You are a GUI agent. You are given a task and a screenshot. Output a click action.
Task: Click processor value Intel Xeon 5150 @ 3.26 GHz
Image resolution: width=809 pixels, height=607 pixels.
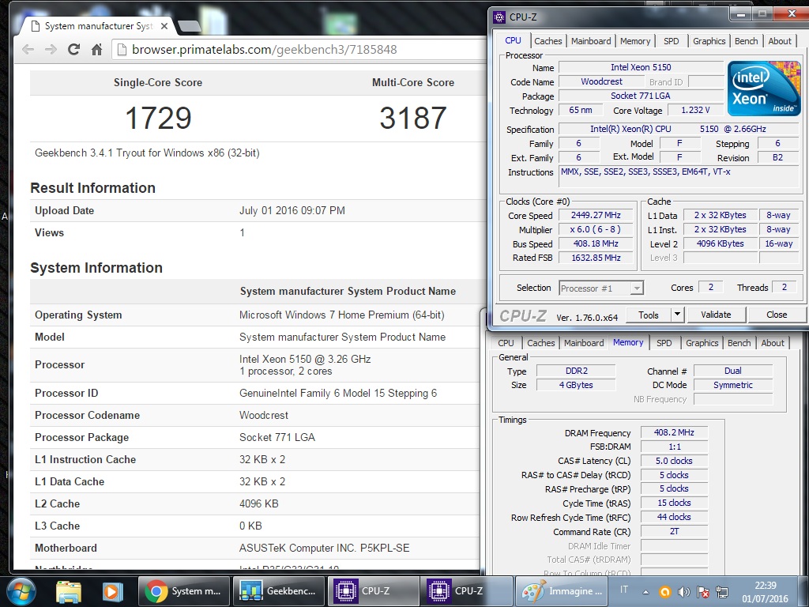click(x=305, y=360)
